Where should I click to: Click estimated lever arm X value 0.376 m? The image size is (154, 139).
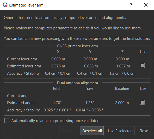(x=58, y=66)
